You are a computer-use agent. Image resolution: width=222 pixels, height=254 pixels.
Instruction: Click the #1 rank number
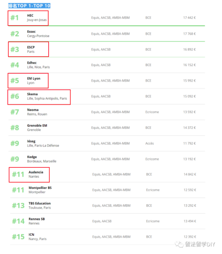tap(15, 18)
